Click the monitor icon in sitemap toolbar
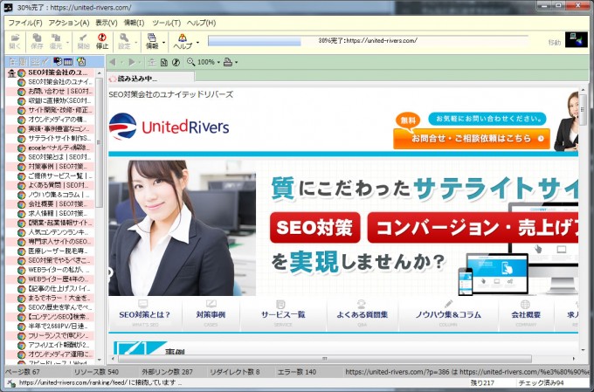This screenshot has width=594, height=392. point(58,61)
